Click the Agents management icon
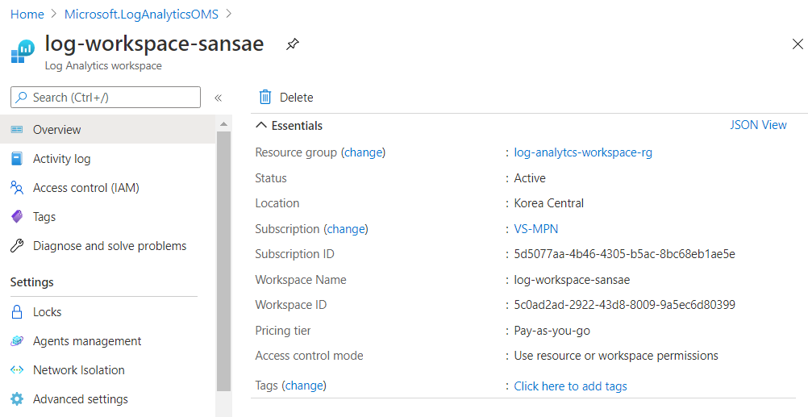 17,341
